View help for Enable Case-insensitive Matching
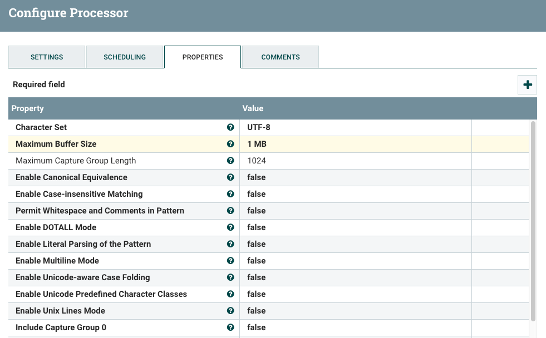Image resolution: width=546 pixels, height=338 pixels. 230,194
